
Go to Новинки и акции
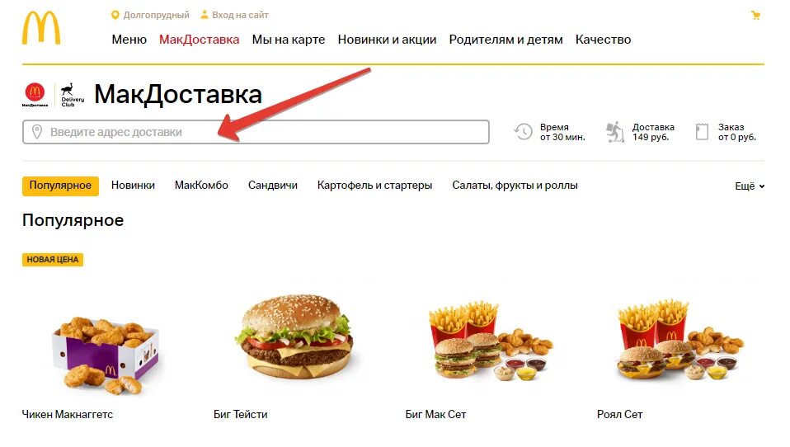point(387,40)
